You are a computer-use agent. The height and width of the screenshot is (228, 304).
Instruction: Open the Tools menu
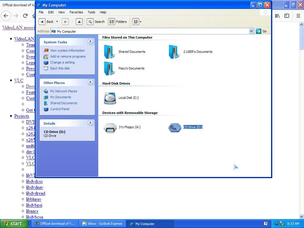91,12
